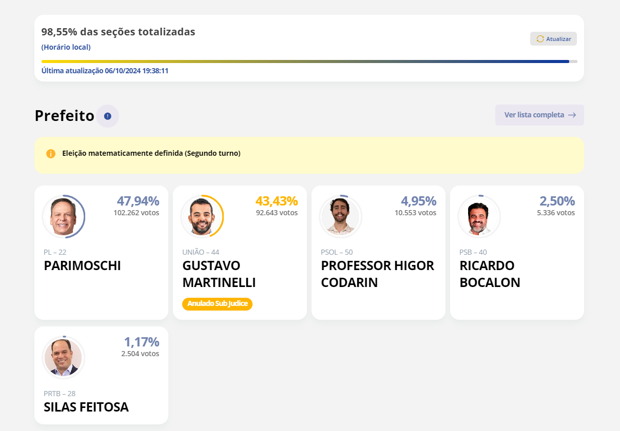Click Silas Feitosa's candidate photo
The image size is (620, 431).
coord(63,357)
